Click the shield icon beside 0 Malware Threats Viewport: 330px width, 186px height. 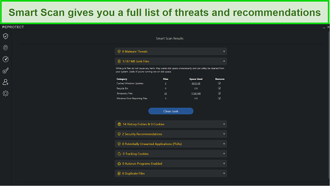coord(119,52)
